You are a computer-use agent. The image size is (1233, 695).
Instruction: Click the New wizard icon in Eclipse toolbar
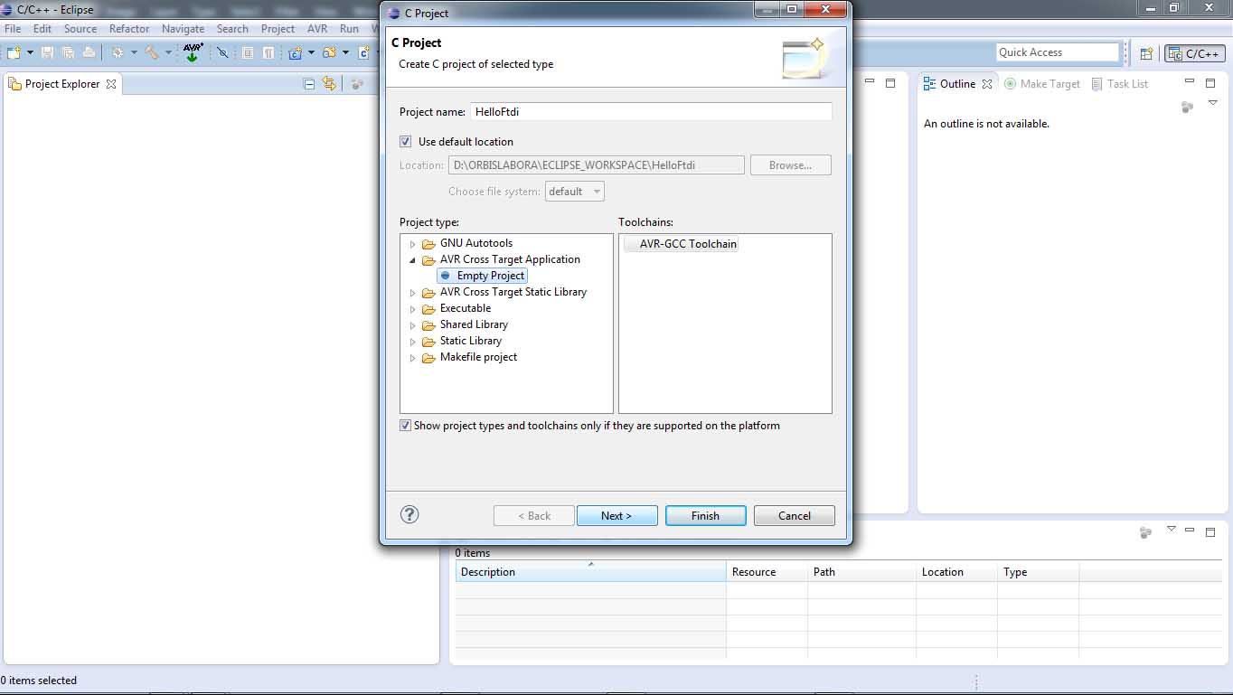coord(14,52)
